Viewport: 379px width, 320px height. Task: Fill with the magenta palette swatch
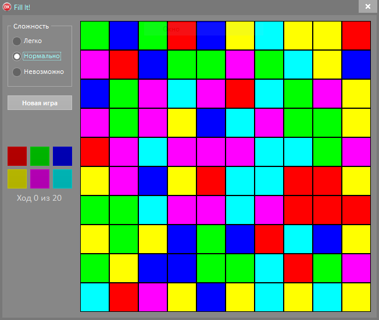tap(40, 179)
